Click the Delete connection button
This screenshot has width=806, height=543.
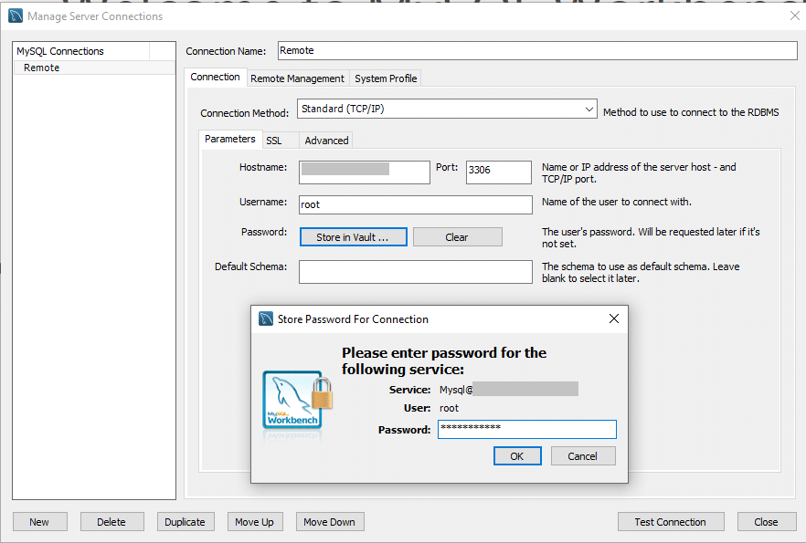pos(111,522)
